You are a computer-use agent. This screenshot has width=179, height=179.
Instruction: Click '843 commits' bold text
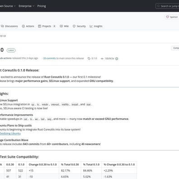coord(31,144)
